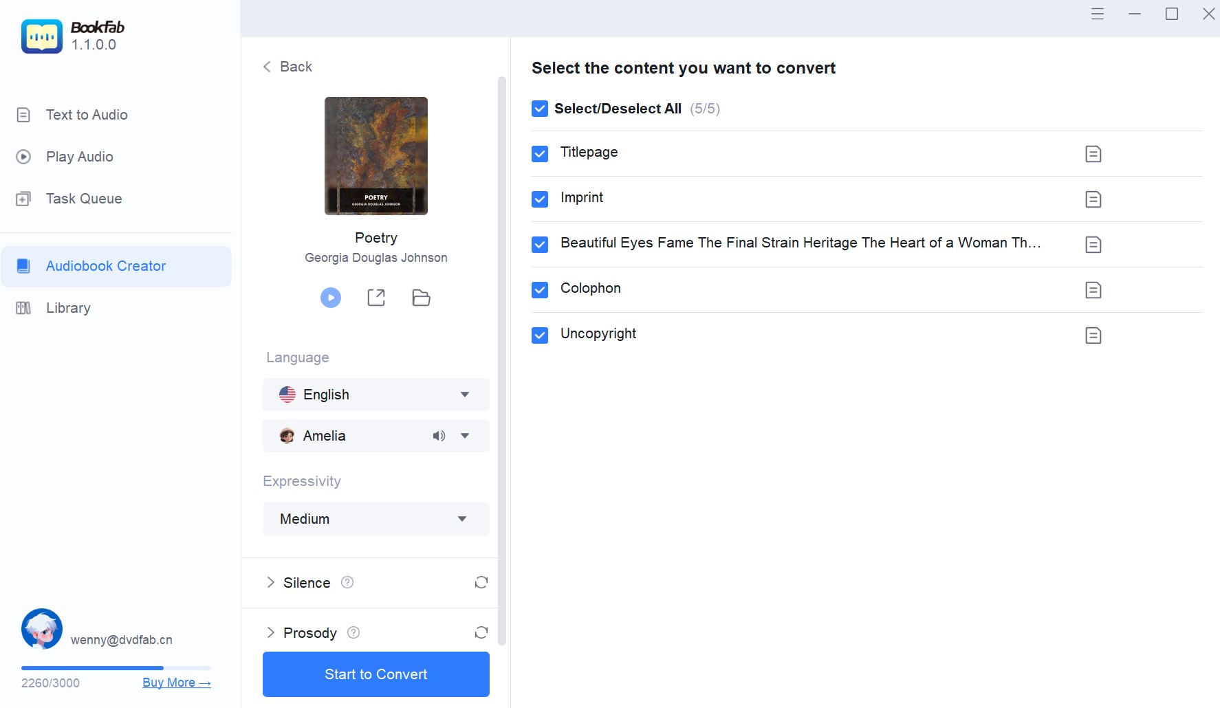This screenshot has width=1220, height=708.
Task: Click the export/share icon under Poetry
Action: click(x=376, y=298)
